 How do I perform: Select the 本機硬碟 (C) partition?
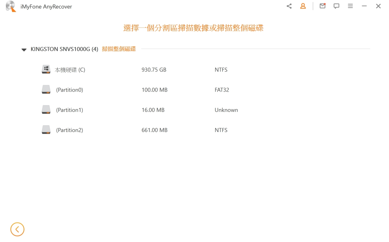(70, 70)
